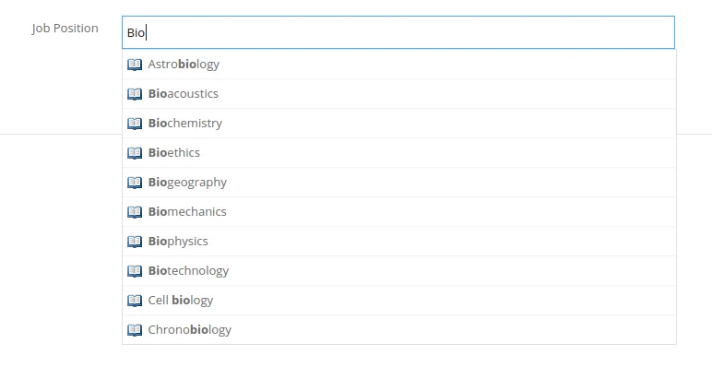Click the book icon beside Biogeography
This screenshot has width=712, height=367.
pos(135,183)
